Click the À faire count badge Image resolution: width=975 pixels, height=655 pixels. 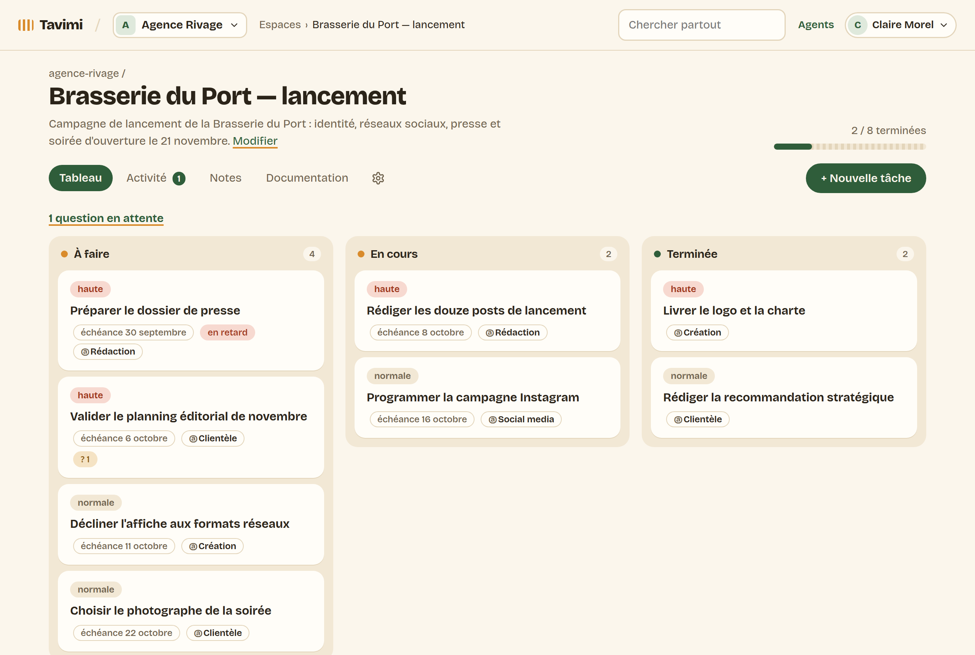point(312,254)
